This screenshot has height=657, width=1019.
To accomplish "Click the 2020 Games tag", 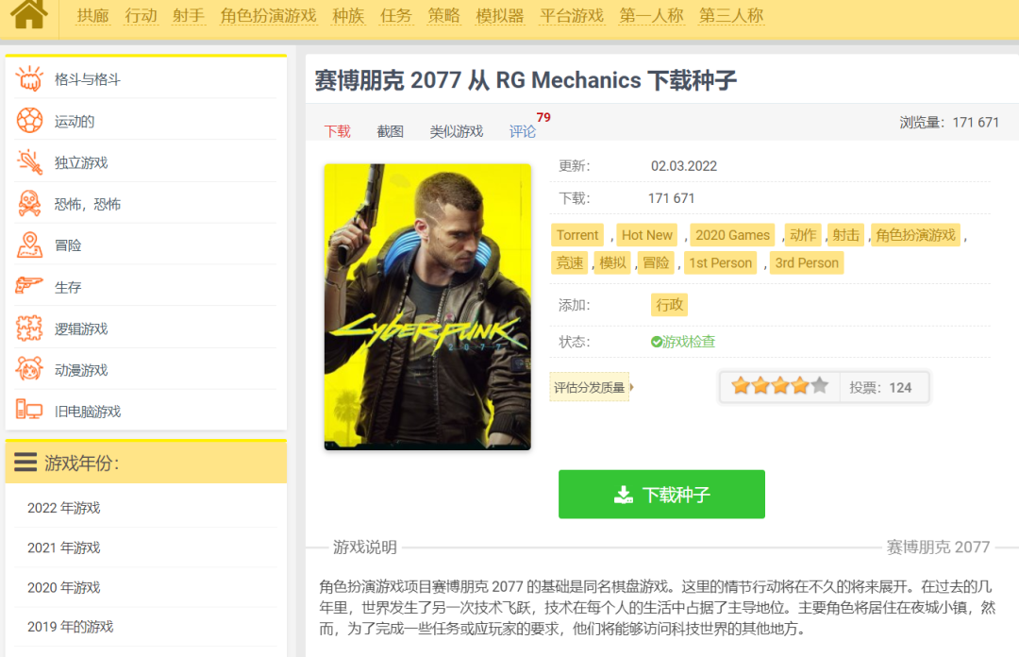I will pyautogui.click(x=732, y=235).
